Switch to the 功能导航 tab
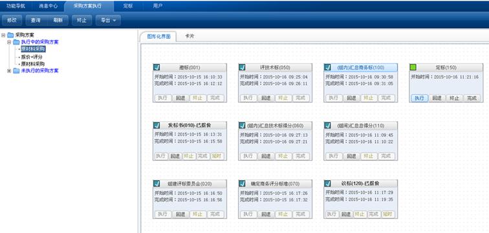 [x=16, y=6]
